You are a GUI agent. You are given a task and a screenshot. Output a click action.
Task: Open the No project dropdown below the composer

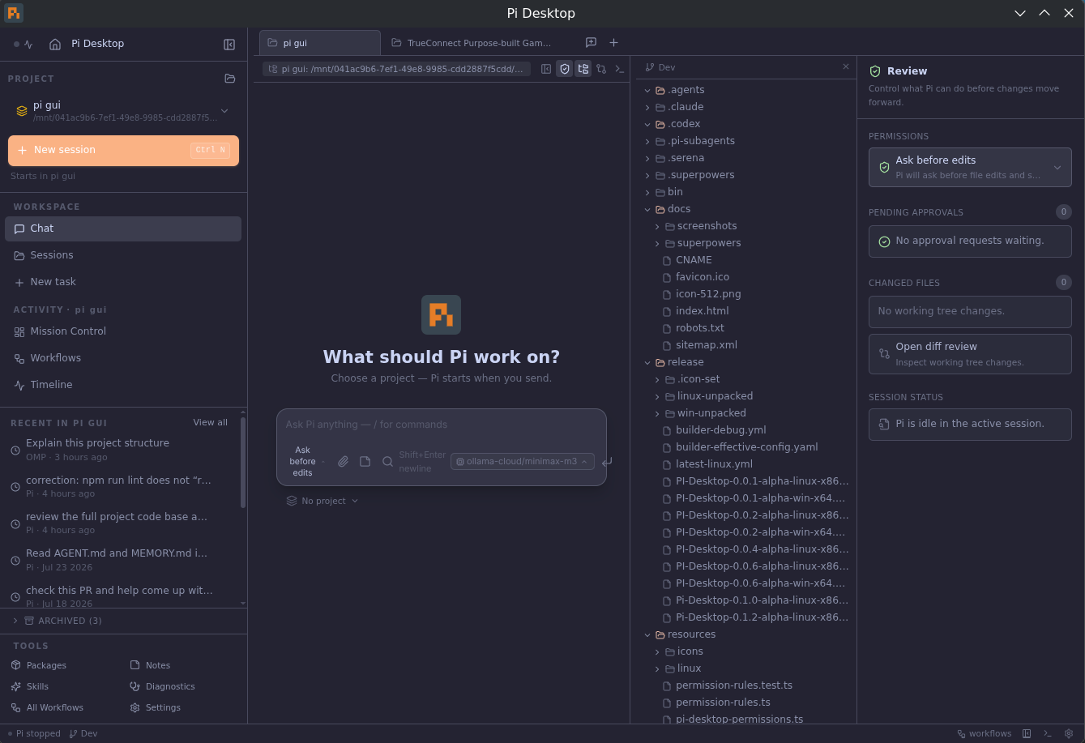[x=322, y=501]
